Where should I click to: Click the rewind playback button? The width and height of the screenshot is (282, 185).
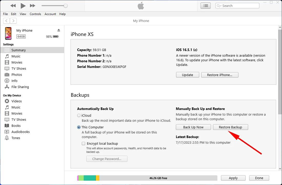(13, 6)
